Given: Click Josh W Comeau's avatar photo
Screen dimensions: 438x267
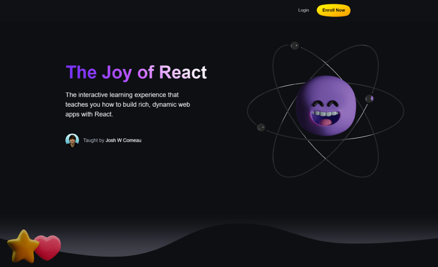Looking at the screenshot, I should point(72,140).
